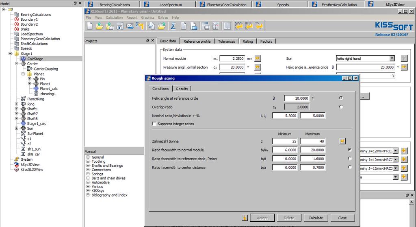The height and width of the screenshot is (227, 416).
Task: Send the file by email via envelope icon
Action: (130, 26)
